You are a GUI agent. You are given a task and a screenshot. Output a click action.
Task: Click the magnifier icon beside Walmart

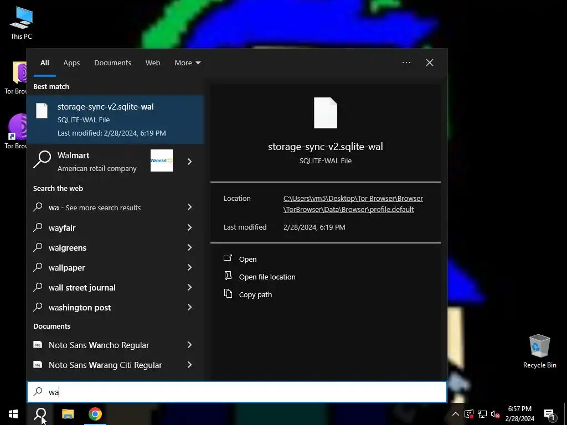click(x=42, y=159)
